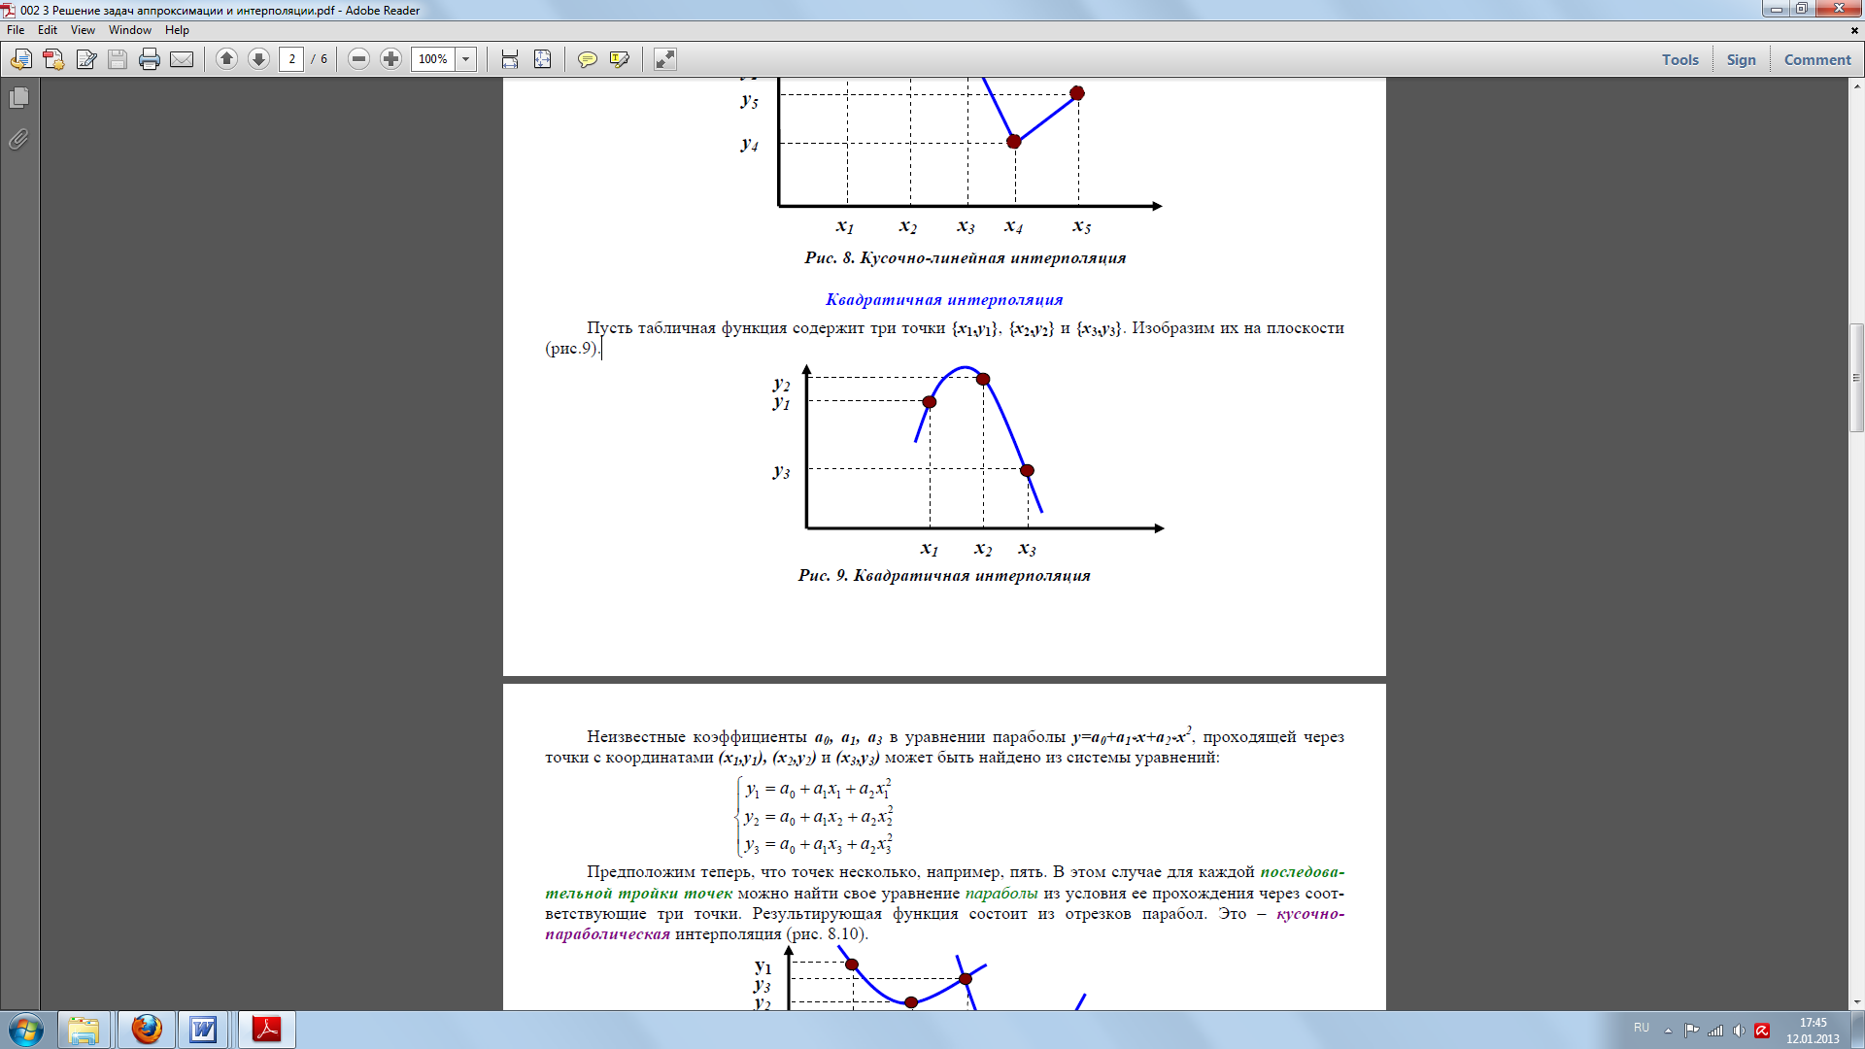Add a sticky note comment icon
This screenshot has height=1049, width=1865.
click(587, 59)
